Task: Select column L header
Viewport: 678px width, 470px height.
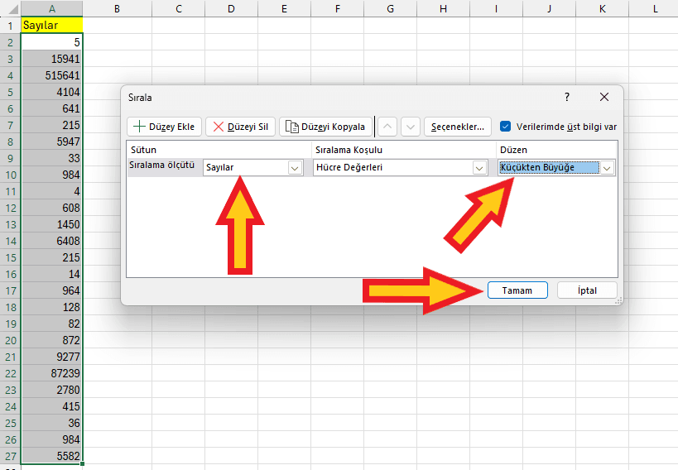Action: tap(655, 8)
